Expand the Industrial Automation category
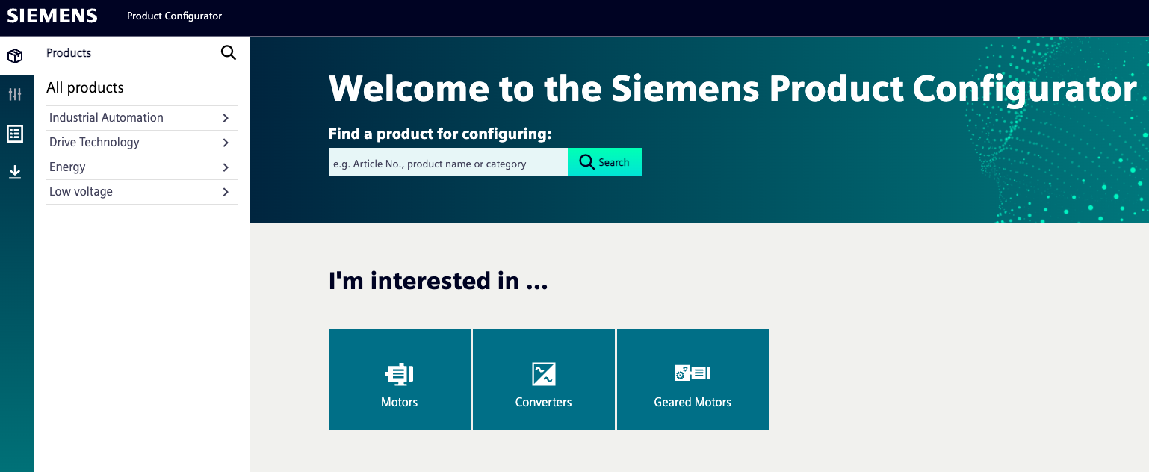This screenshot has width=1149, height=472. pyautogui.click(x=141, y=117)
